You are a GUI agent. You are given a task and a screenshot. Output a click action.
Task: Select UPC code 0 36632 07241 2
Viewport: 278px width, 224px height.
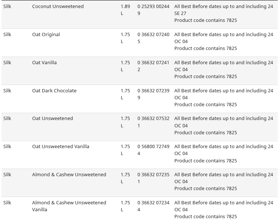[x=153, y=66]
